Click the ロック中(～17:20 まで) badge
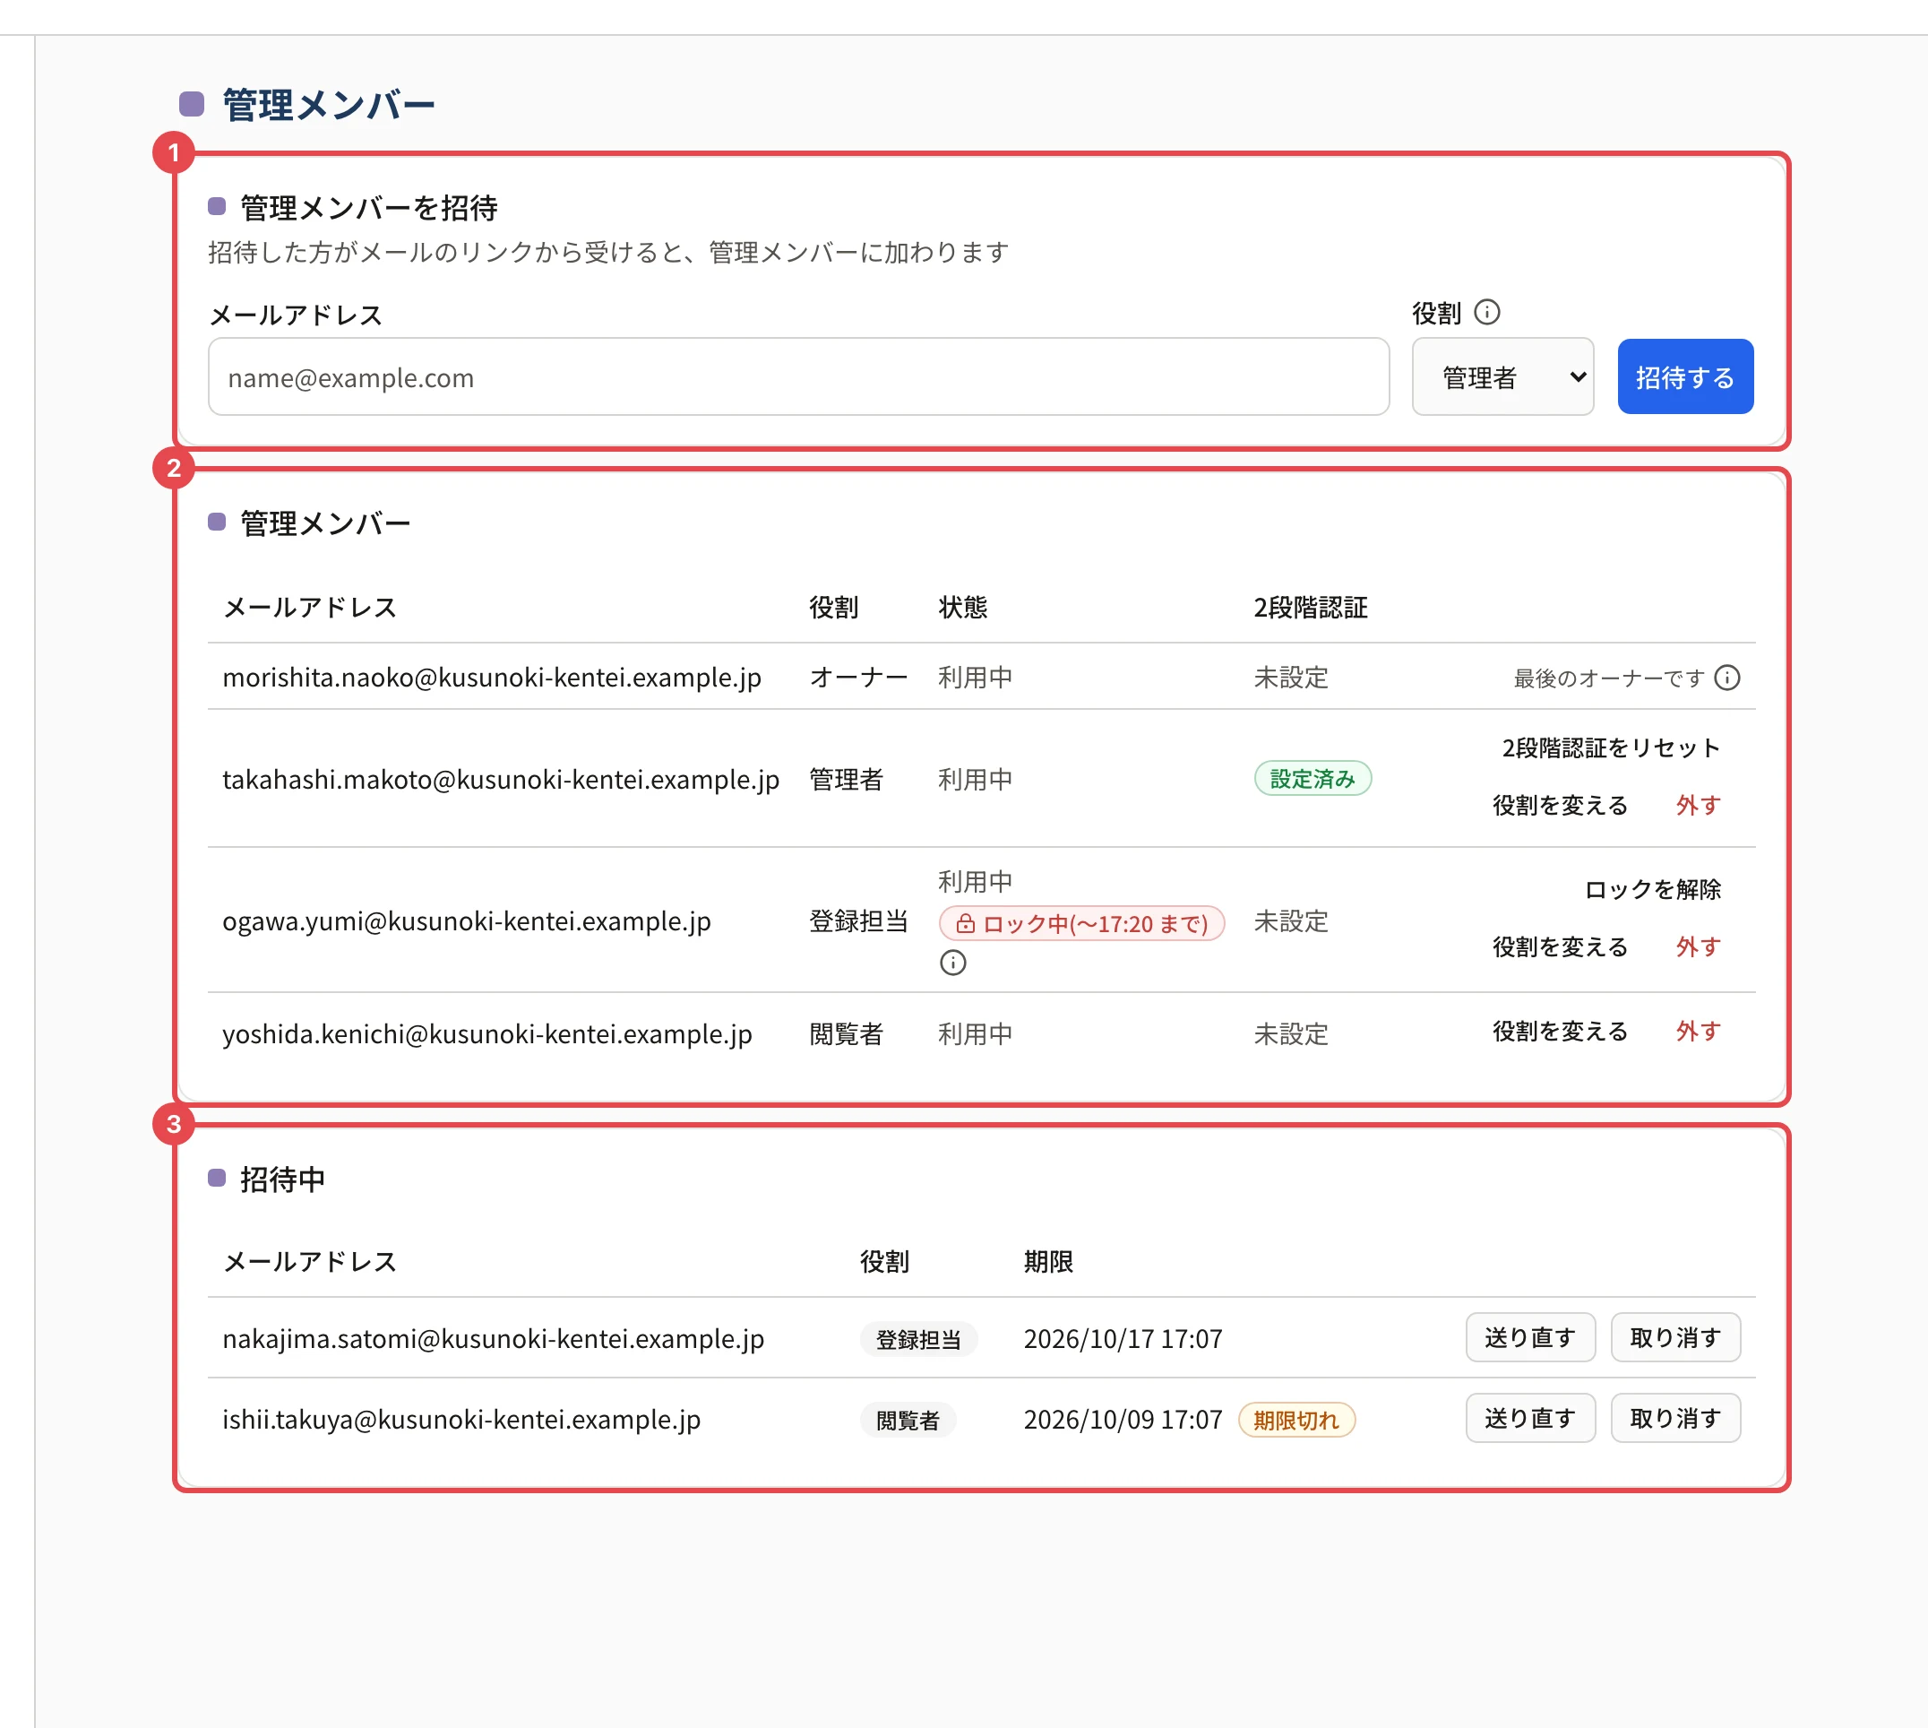Viewport: 1928px width, 1728px height. [1081, 924]
